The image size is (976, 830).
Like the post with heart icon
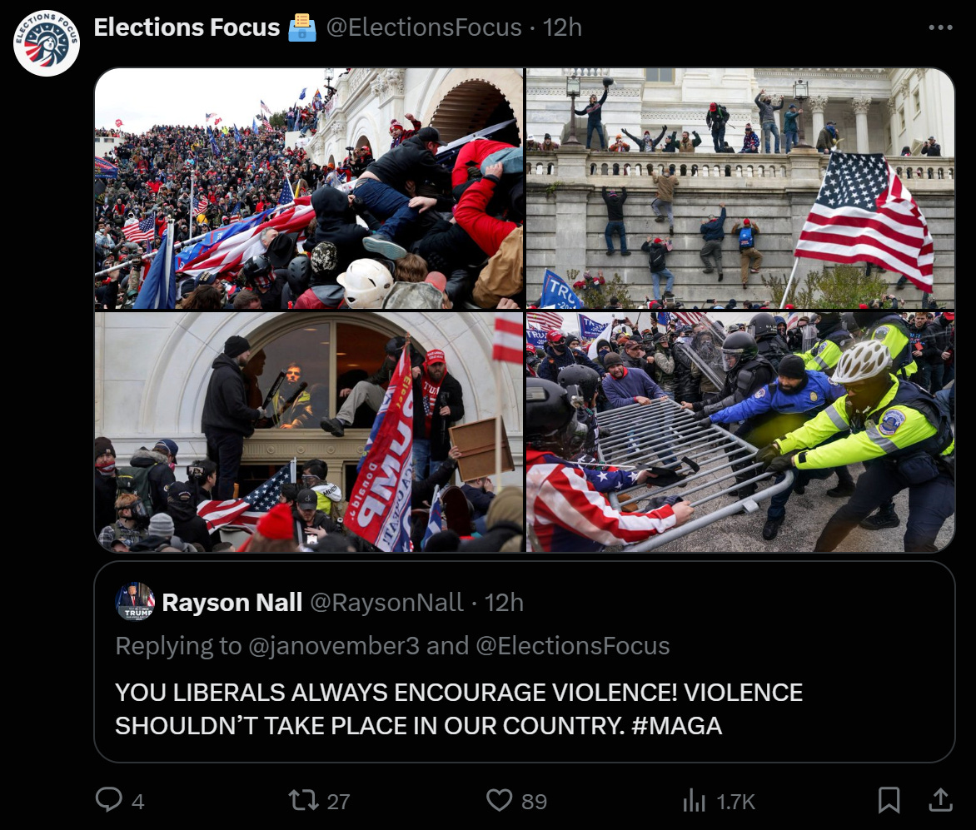tap(499, 800)
